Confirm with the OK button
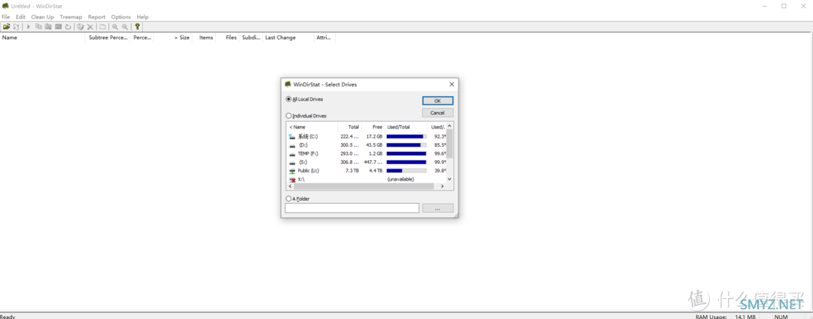The width and height of the screenshot is (813, 319). [437, 101]
